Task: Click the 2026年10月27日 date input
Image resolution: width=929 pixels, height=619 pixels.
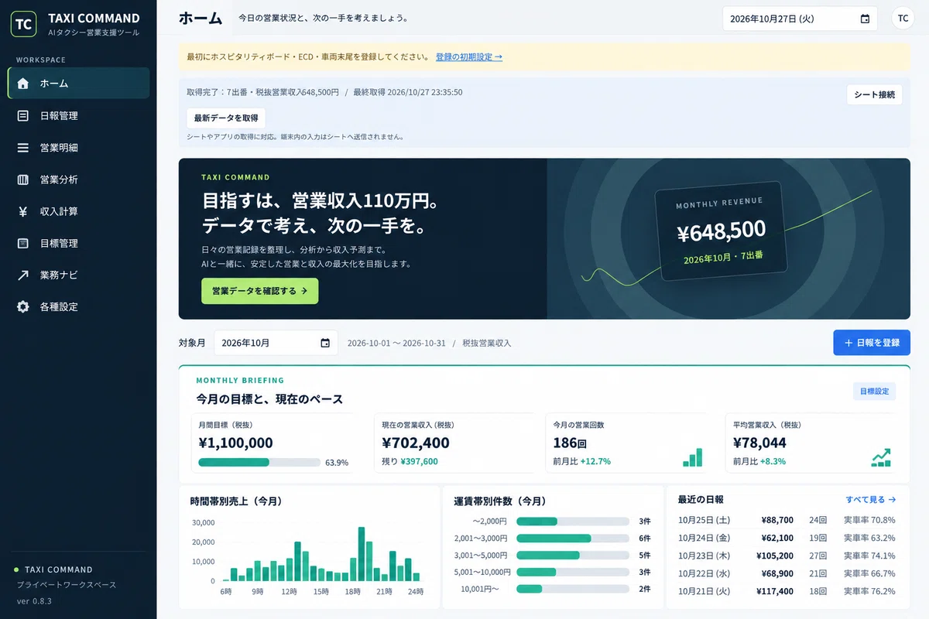Action: [x=800, y=19]
